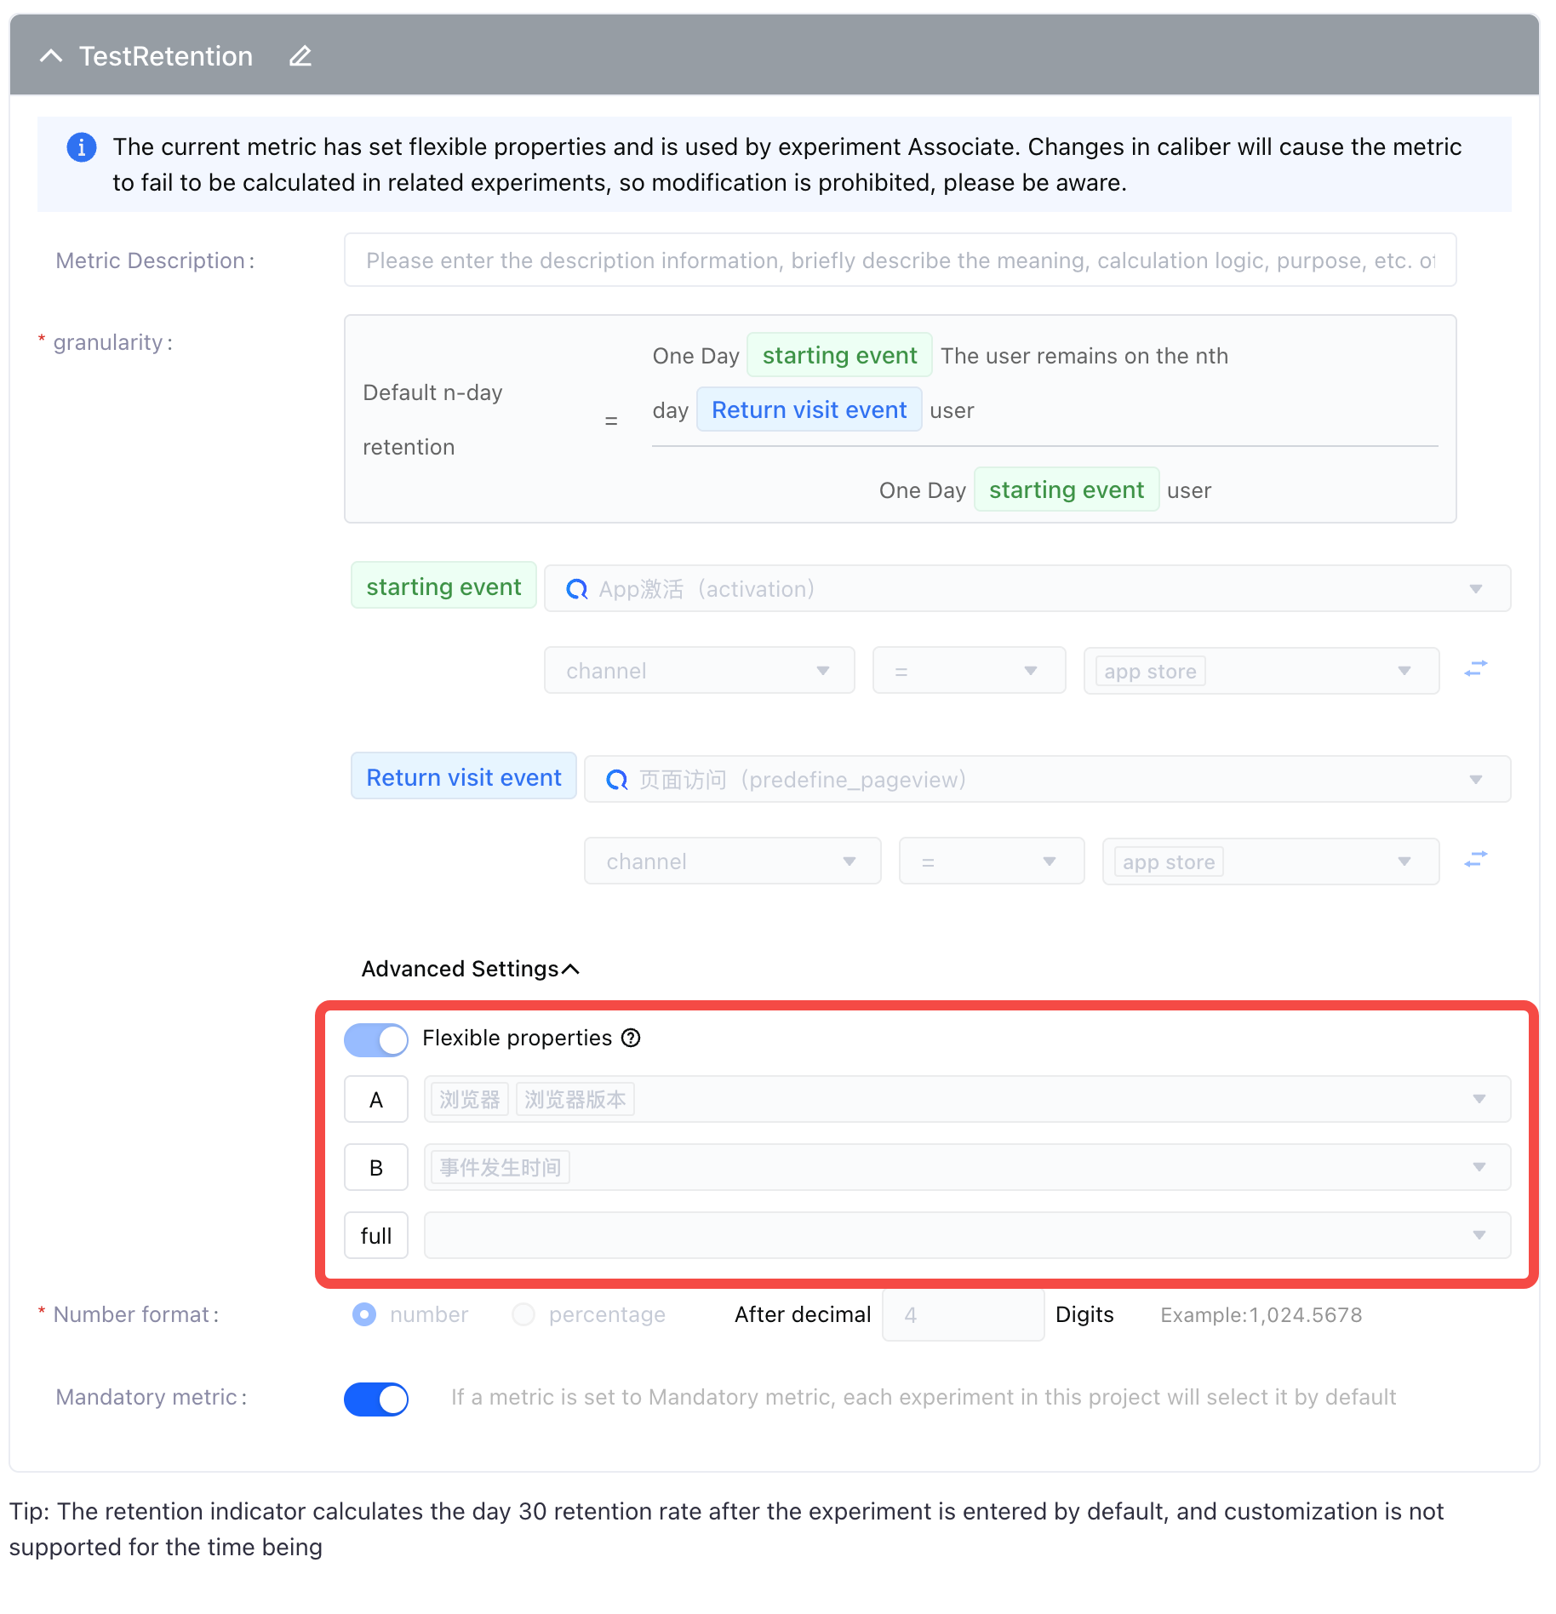Click the help icon beside Flexible properties
The image size is (1556, 1614).
point(631,1038)
